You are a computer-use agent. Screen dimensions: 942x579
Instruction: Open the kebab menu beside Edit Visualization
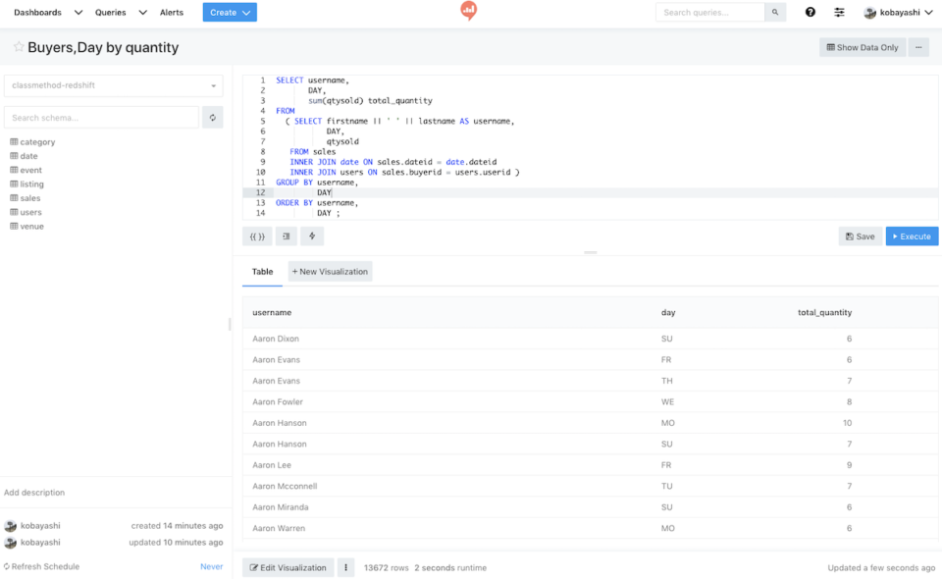[x=345, y=567]
